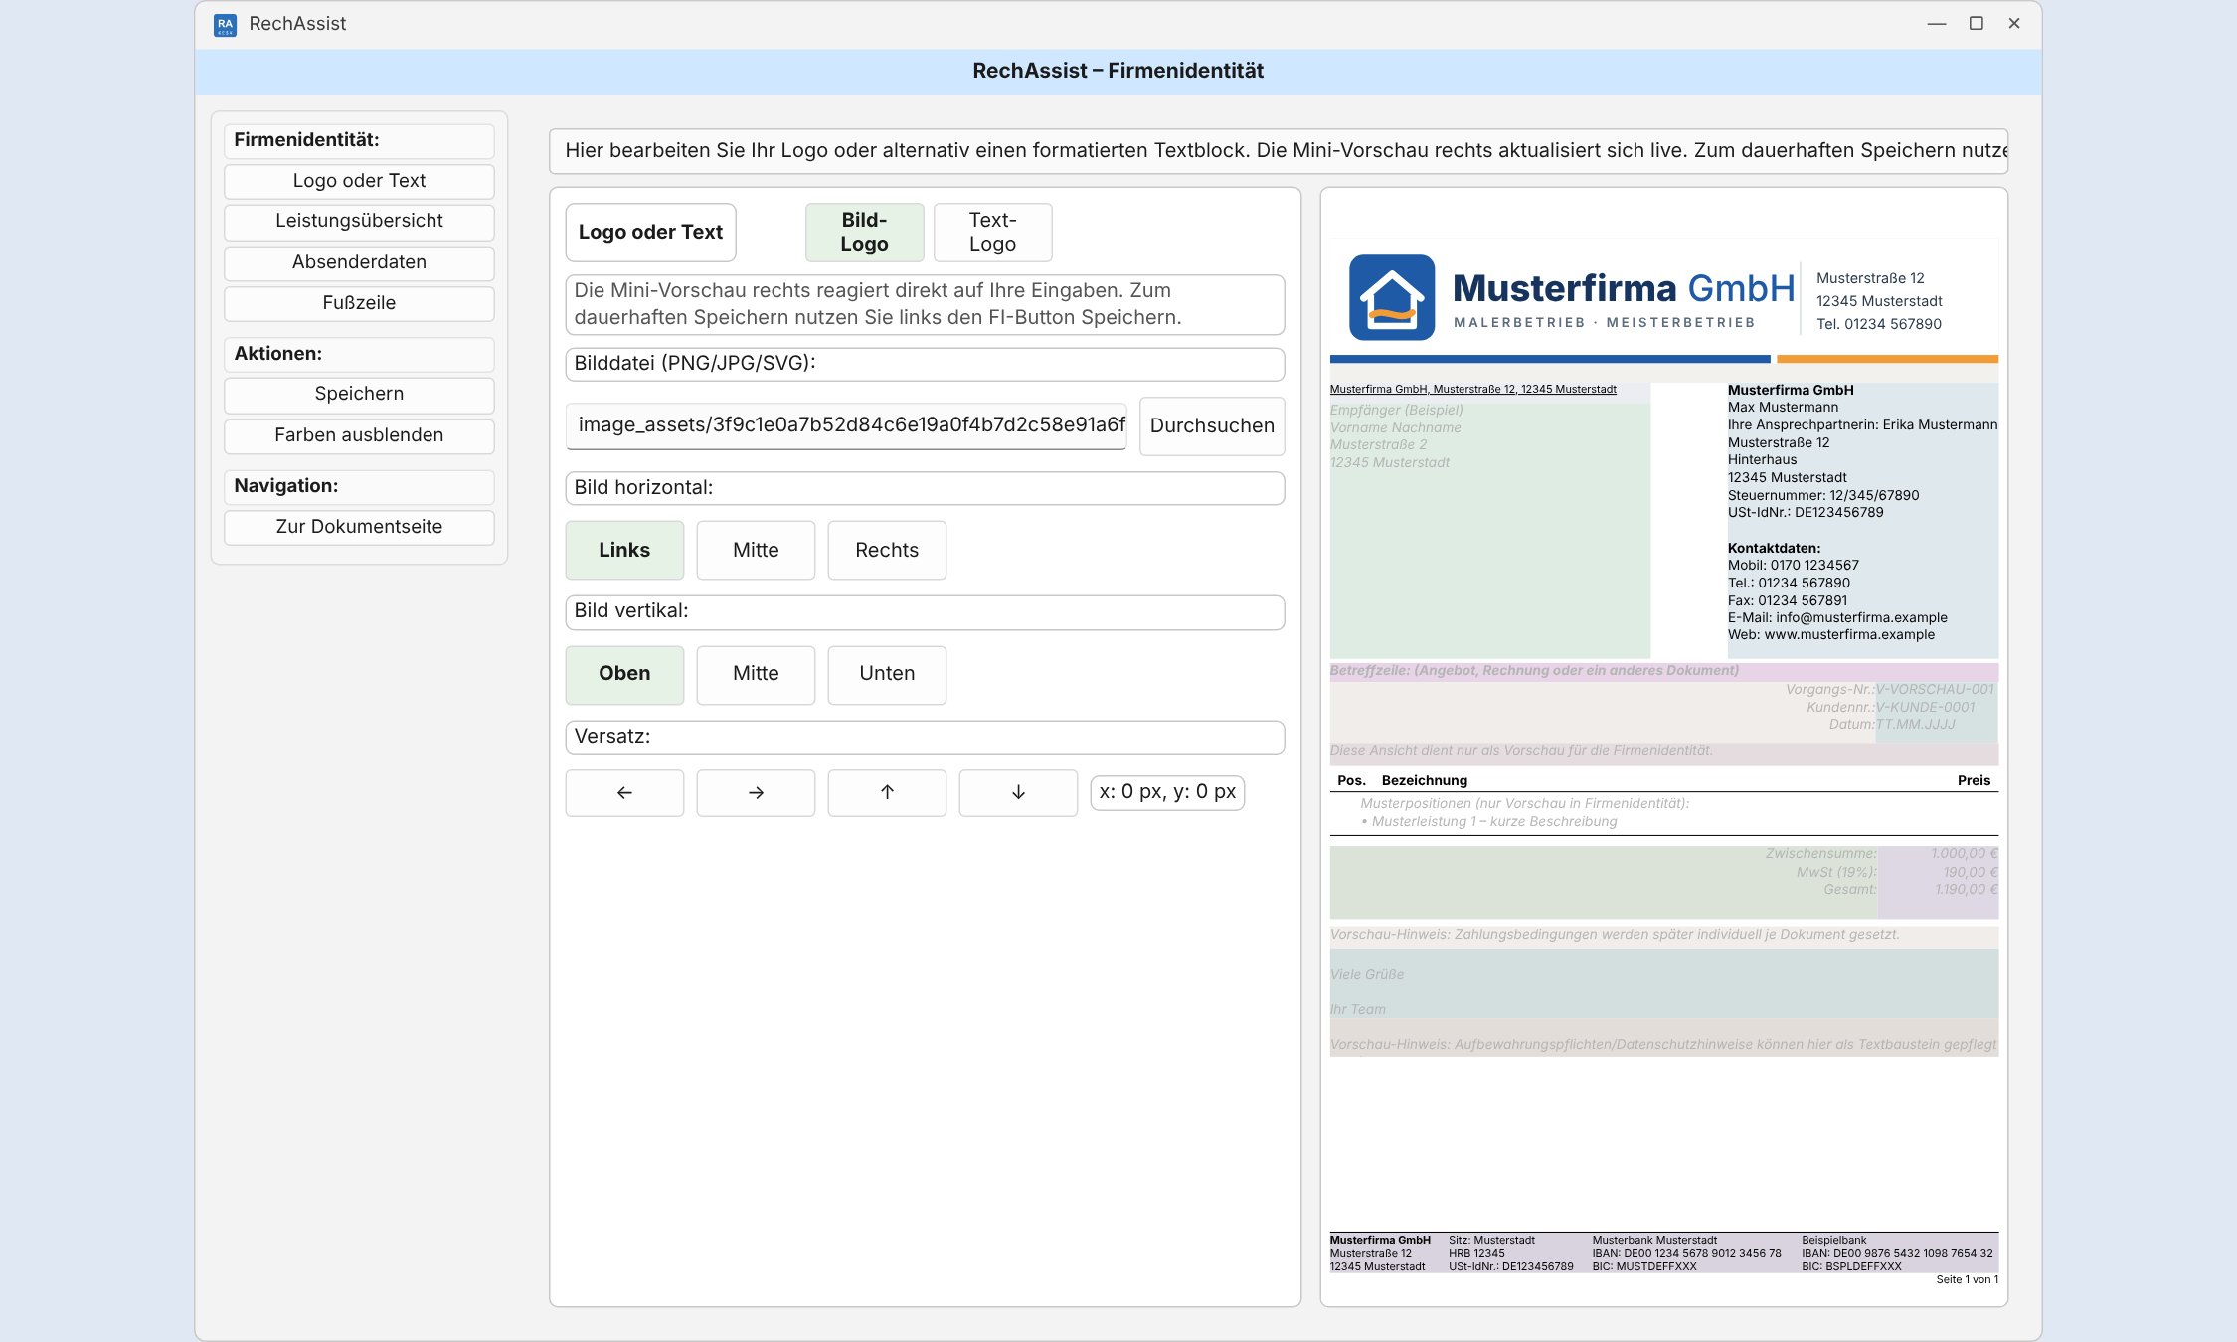Set horizontal alignment to Rechts
Image resolution: width=2237 pixels, height=1342 pixels.
[x=887, y=550]
